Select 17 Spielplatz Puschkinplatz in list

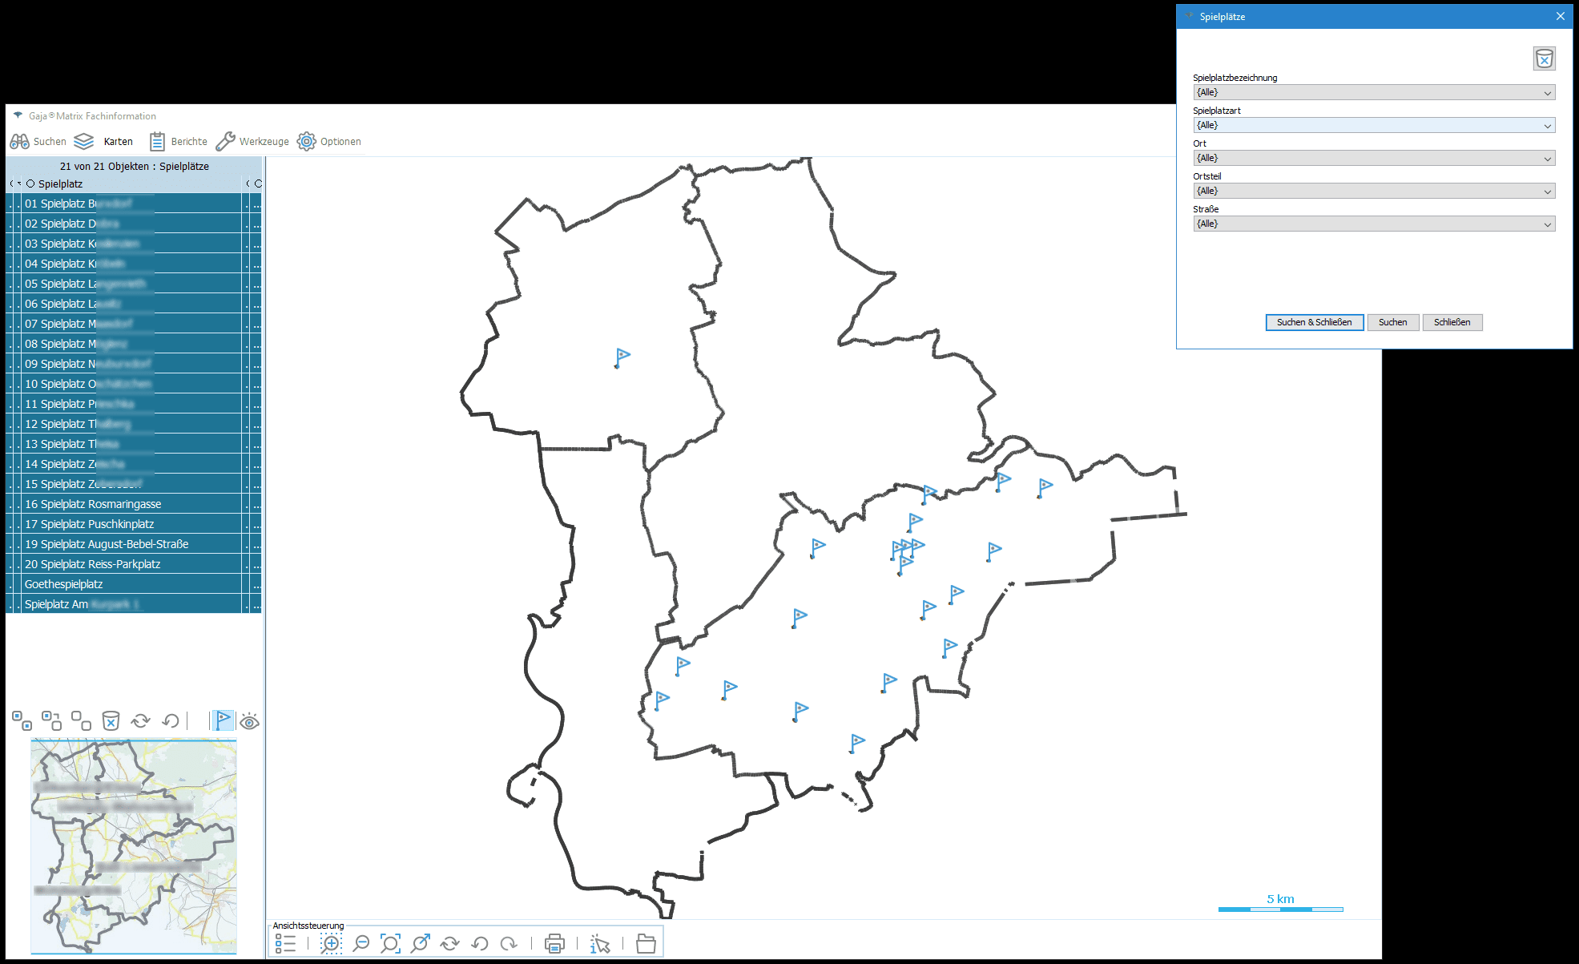coord(89,524)
